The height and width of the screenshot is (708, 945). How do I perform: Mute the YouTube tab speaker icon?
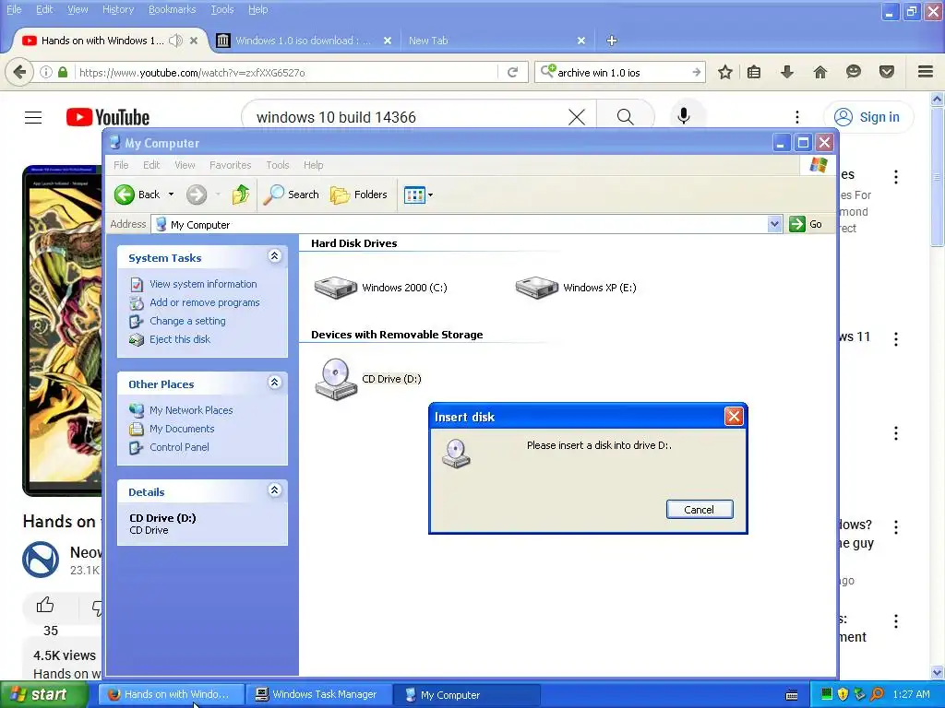pos(175,41)
